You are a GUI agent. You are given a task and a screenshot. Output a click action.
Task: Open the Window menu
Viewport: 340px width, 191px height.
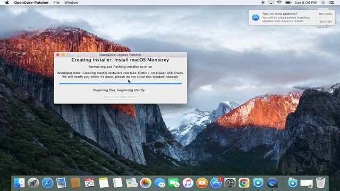pyautogui.click(x=71, y=3)
